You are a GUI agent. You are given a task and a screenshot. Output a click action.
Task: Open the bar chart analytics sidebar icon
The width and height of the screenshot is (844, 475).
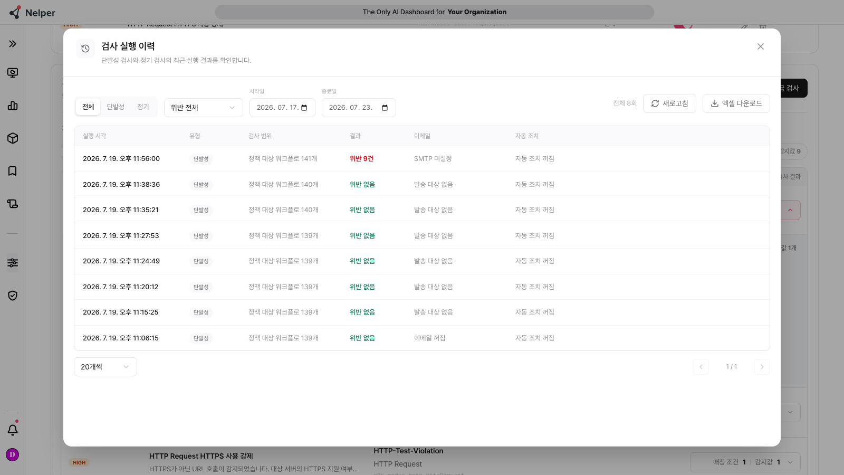(13, 106)
